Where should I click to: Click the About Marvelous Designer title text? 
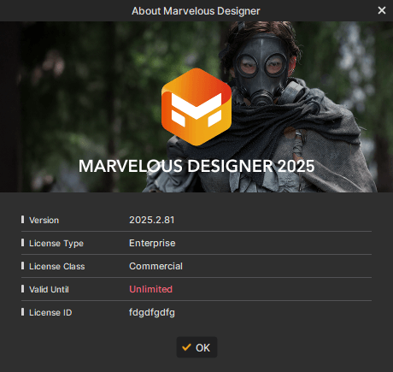(x=196, y=11)
